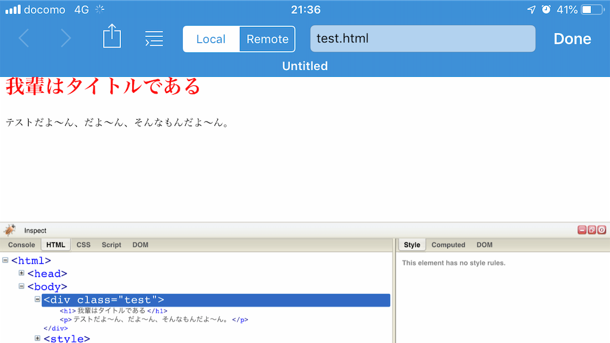The width and height of the screenshot is (610, 343).
Task: Collapse the div class="test" node
Action: tap(38, 299)
